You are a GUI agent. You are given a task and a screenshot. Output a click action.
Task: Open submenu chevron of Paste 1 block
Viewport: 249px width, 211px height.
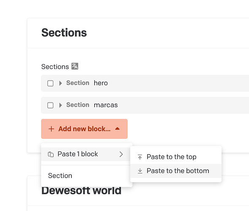point(121,154)
